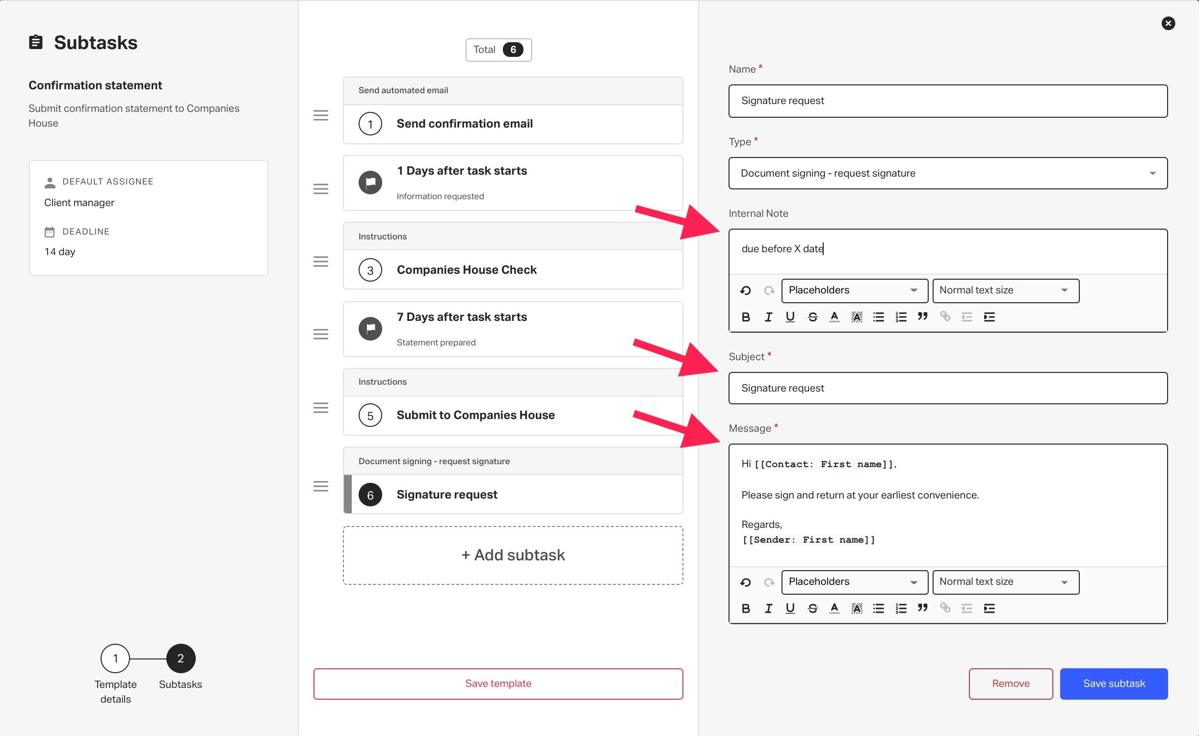This screenshot has width=1199, height=736.
Task: Go to step 1 Template details
Action: [x=115, y=658]
